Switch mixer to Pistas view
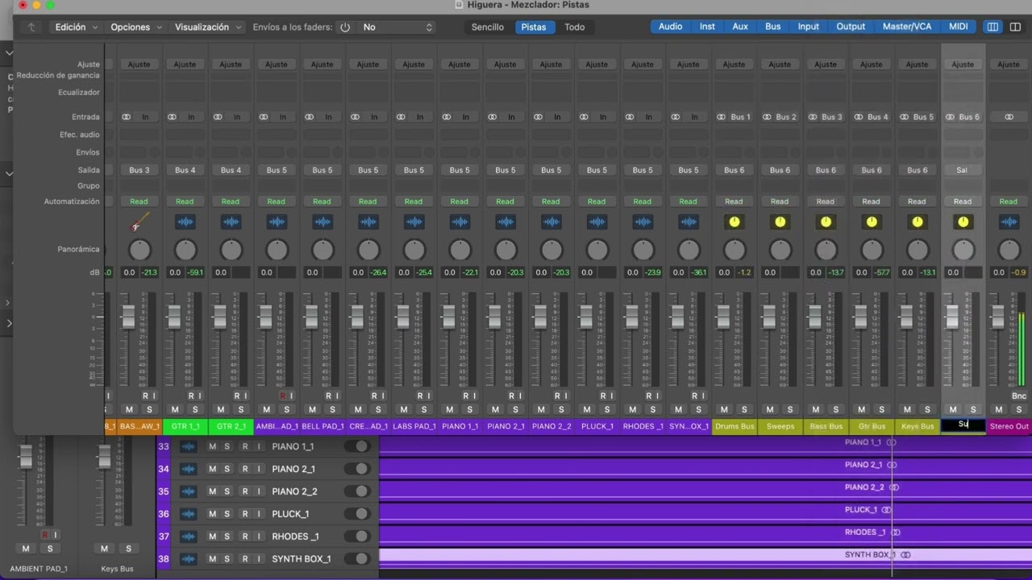Image resolution: width=1032 pixels, height=580 pixels. [534, 27]
